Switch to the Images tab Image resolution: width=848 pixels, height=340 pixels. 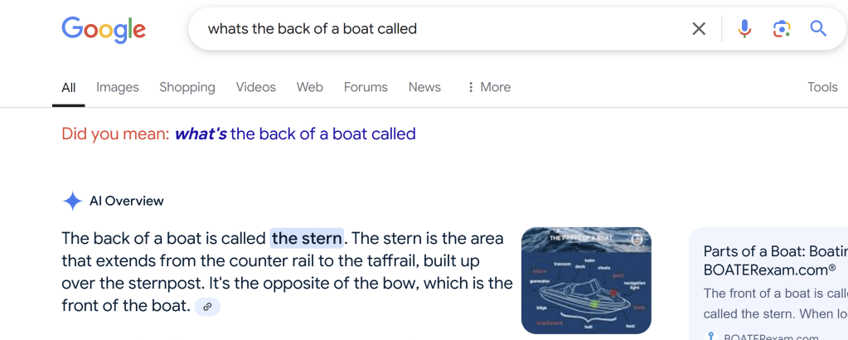click(118, 87)
